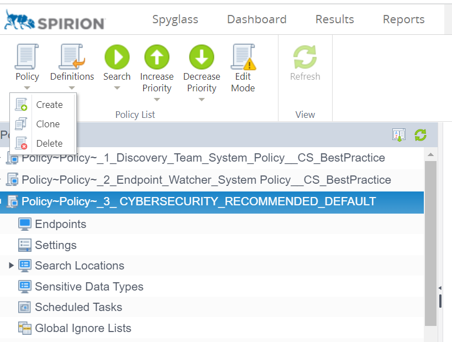Viewport: 452px width, 342px height.
Task: Click the Endpoints monitor icon
Action: coord(24,224)
